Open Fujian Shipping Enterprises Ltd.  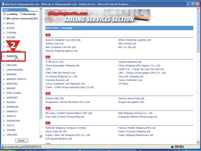point(136,135)
